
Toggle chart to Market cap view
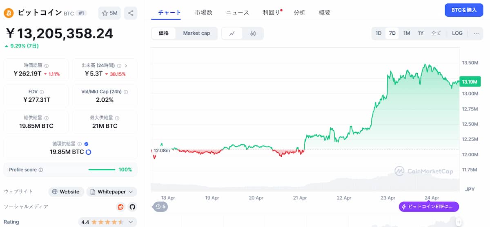(196, 33)
